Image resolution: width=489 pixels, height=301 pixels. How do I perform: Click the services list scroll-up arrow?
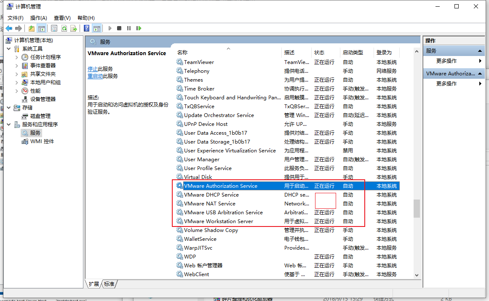417,51
